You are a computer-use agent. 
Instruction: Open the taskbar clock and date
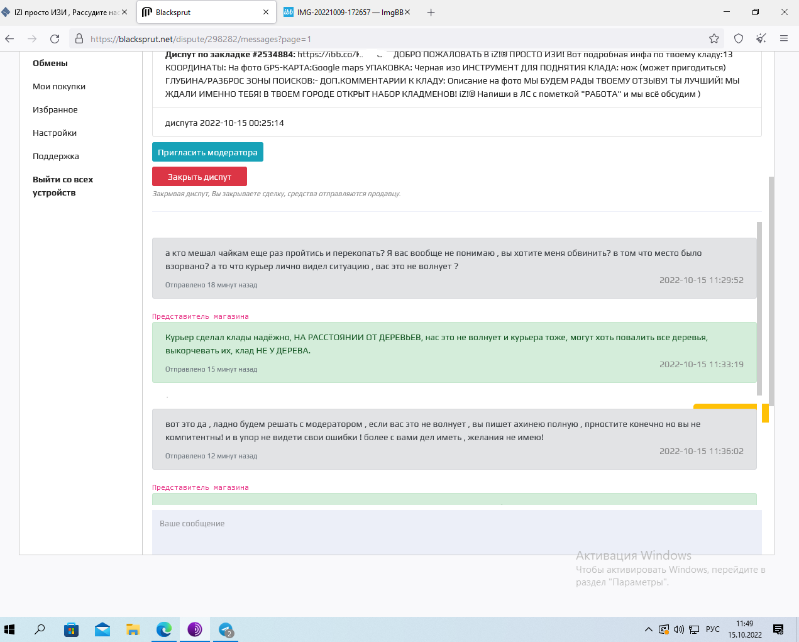[x=745, y=629]
